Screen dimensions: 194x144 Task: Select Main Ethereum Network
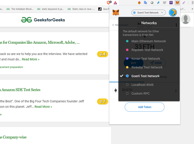pyautogui.click(x=149, y=41)
